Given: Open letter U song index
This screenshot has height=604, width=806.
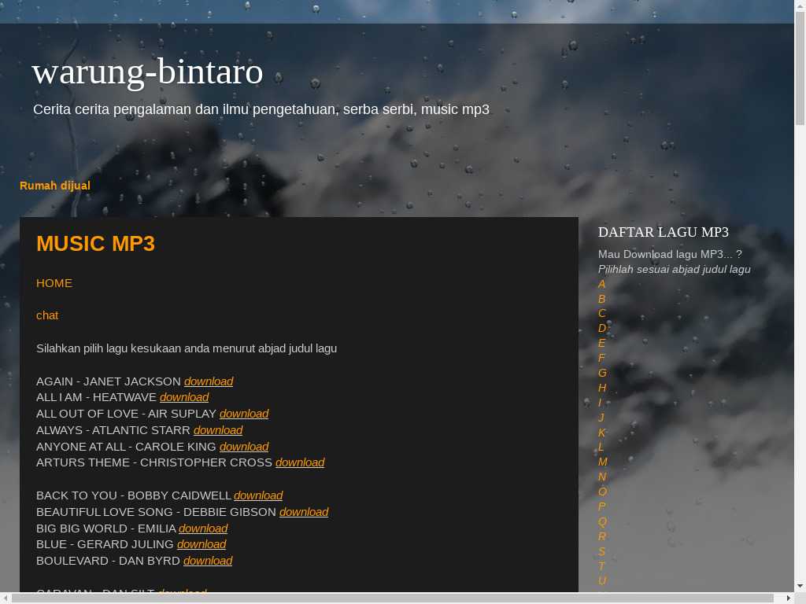Looking at the screenshot, I should pos(602,580).
